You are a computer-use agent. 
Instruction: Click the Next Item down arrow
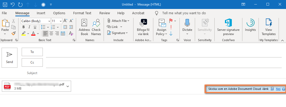(x=36, y=5)
